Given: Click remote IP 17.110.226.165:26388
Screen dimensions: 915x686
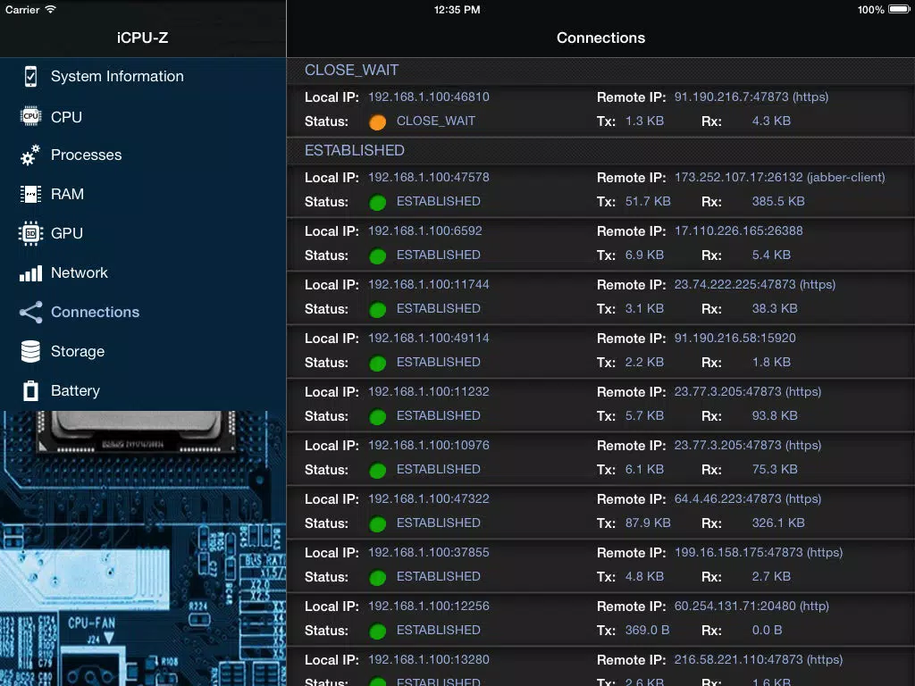Looking at the screenshot, I should [738, 231].
